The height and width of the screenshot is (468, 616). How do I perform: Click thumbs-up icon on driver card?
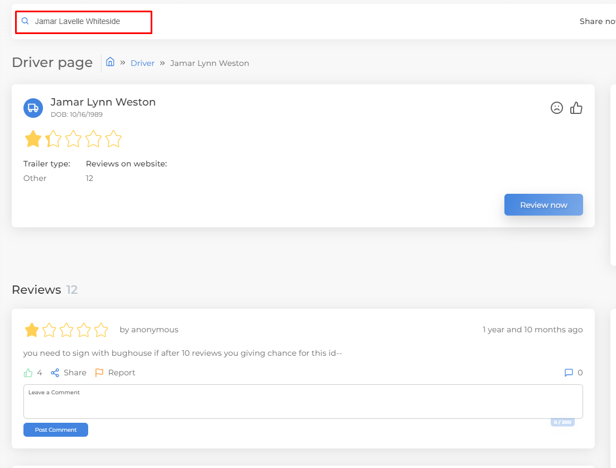576,108
